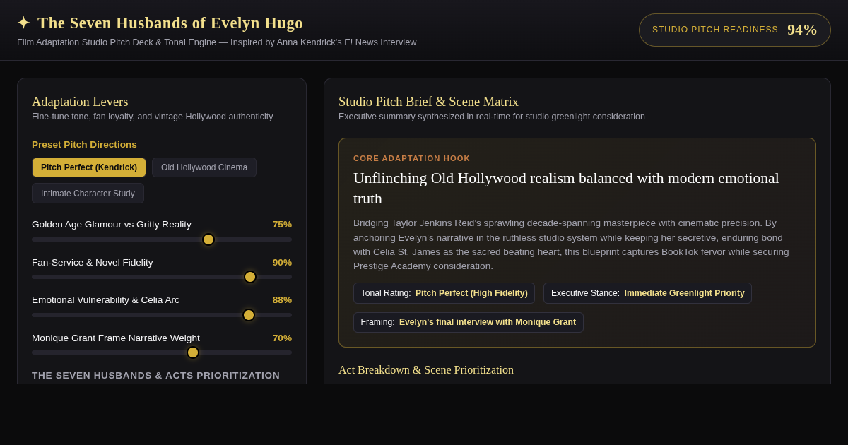Adjust the Golden Age Glamour vs Gritty Reality slider
848x445 pixels.
pyautogui.click(x=162, y=239)
